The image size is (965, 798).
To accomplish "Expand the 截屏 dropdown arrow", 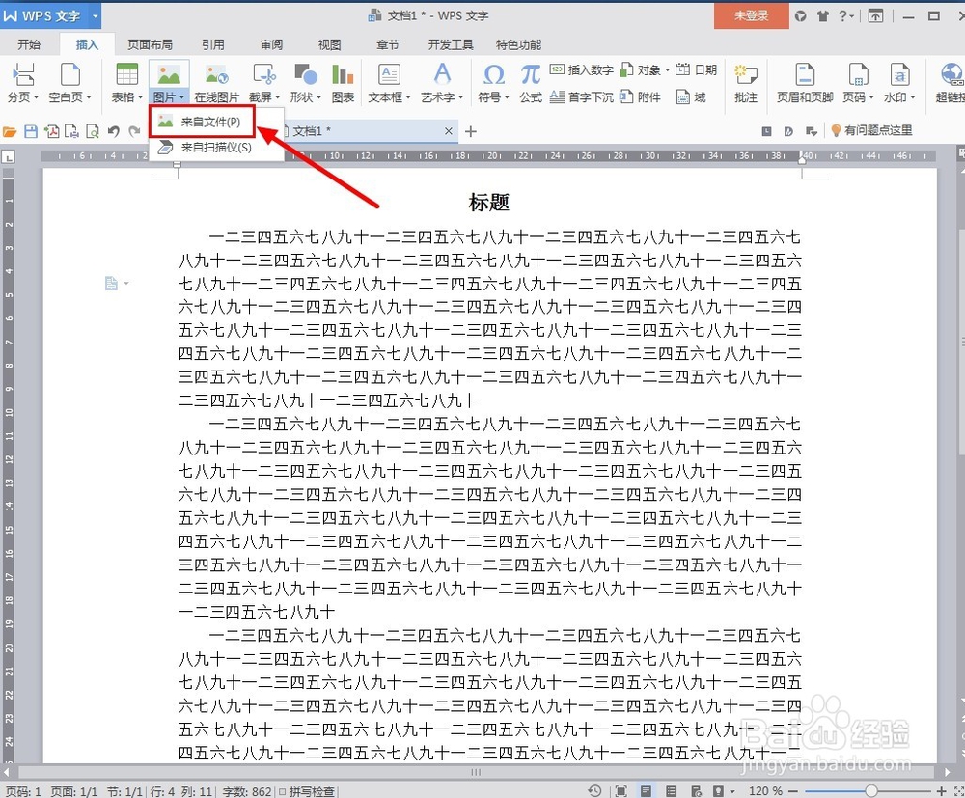I will tap(278, 97).
